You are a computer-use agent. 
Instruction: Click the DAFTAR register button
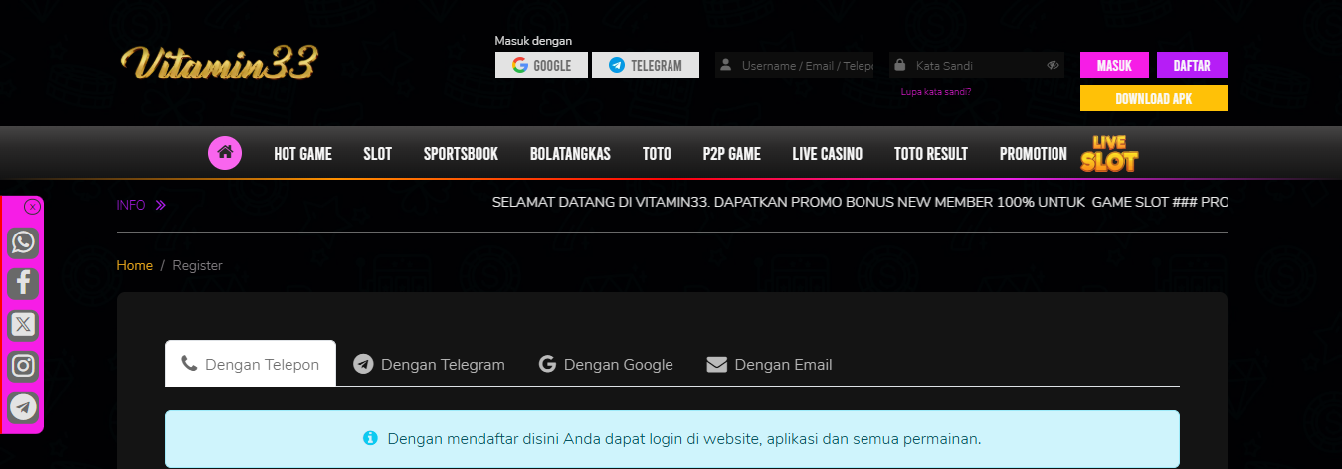click(1192, 65)
